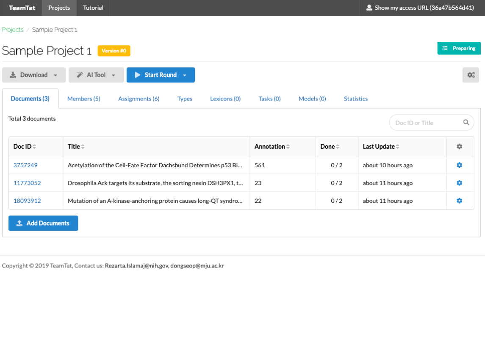Click 'Total 3 documents' text
The width and height of the screenshot is (485, 338).
[32, 118]
